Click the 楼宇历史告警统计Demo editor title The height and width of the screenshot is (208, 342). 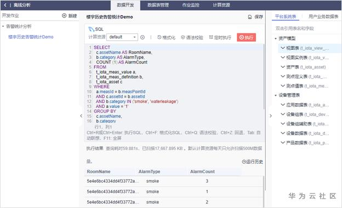point(110,17)
